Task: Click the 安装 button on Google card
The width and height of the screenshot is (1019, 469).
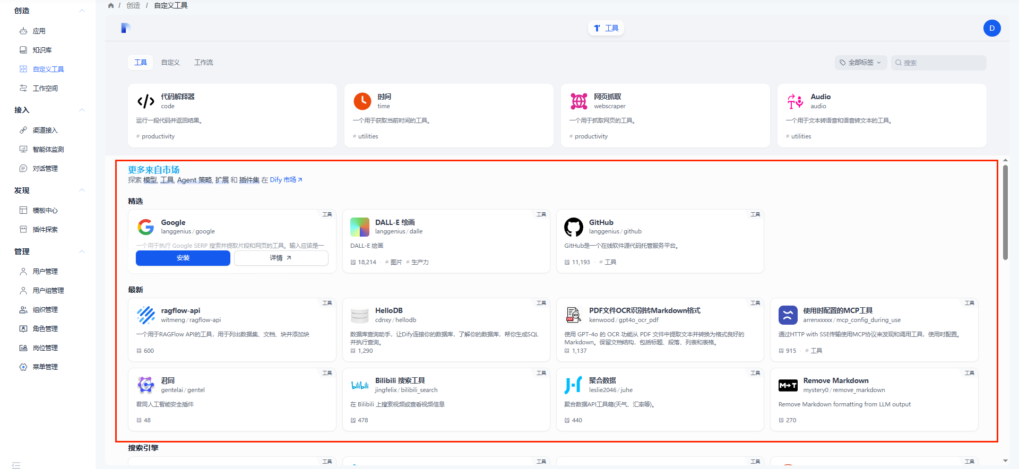Action: (183, 258)
